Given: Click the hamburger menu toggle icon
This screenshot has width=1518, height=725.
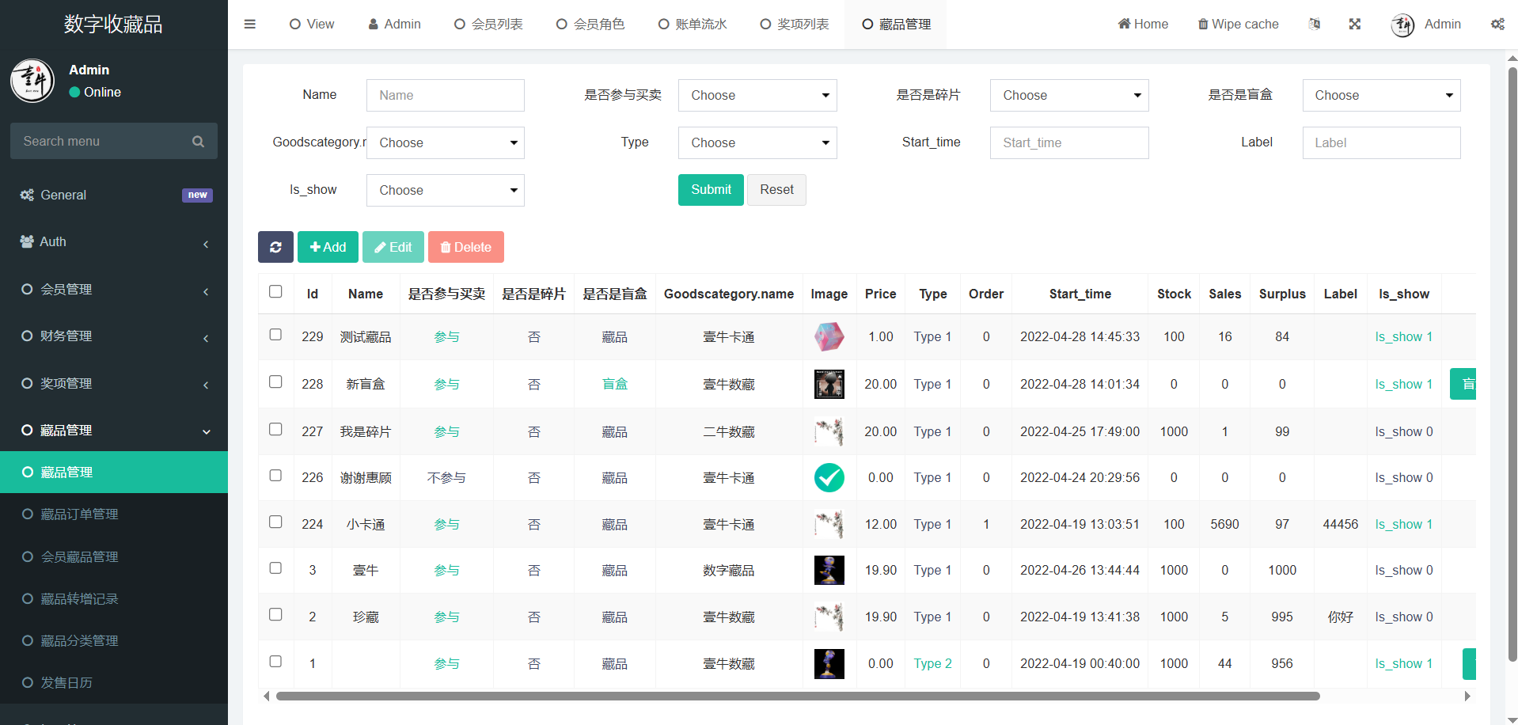Looking at the screenshot, I should pyautogui.click(x=250, y=24).
